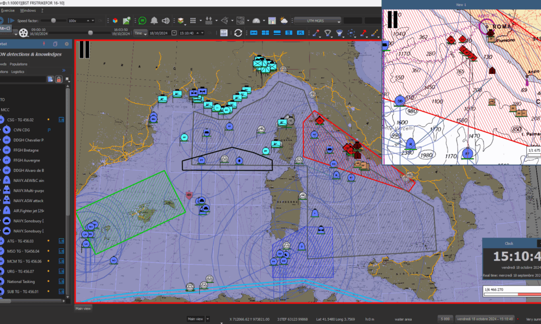Click the terrain contour map icon
Viewport: 541px width, 324px height.
241,21
